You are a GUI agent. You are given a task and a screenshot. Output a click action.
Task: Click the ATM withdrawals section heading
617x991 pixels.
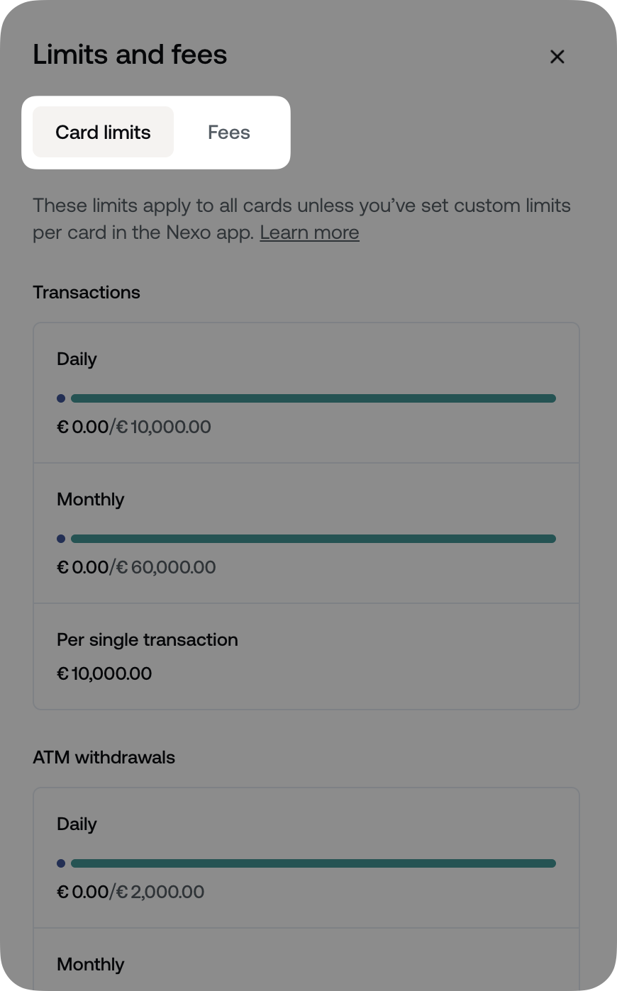[104, 757]
